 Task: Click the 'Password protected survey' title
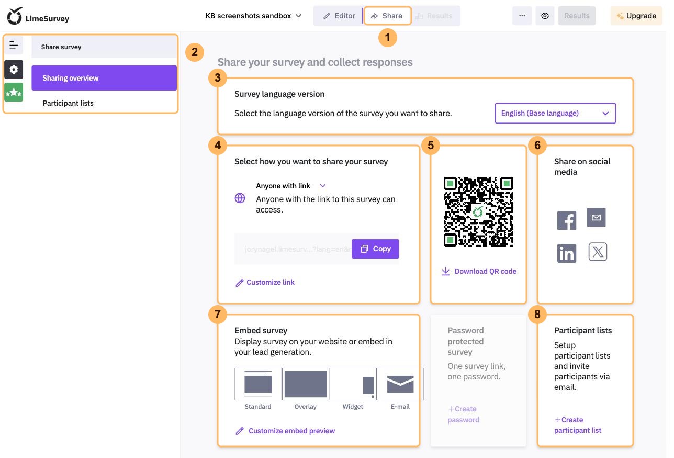coord(466,341)
